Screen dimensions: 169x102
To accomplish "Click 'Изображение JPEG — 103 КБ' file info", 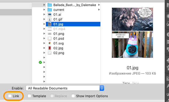I will pos(132,74).
